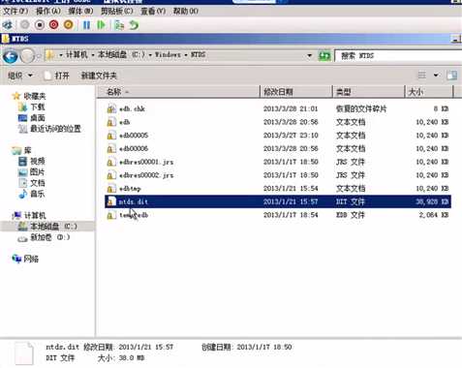Select the edb file icon
The image size is (462, 368).
(111, 122)
